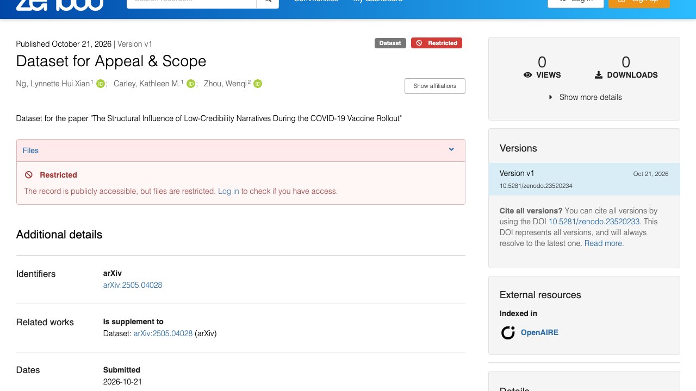
Task: Click the "Oct 21, 2026" version date
Action: [651, 174]
